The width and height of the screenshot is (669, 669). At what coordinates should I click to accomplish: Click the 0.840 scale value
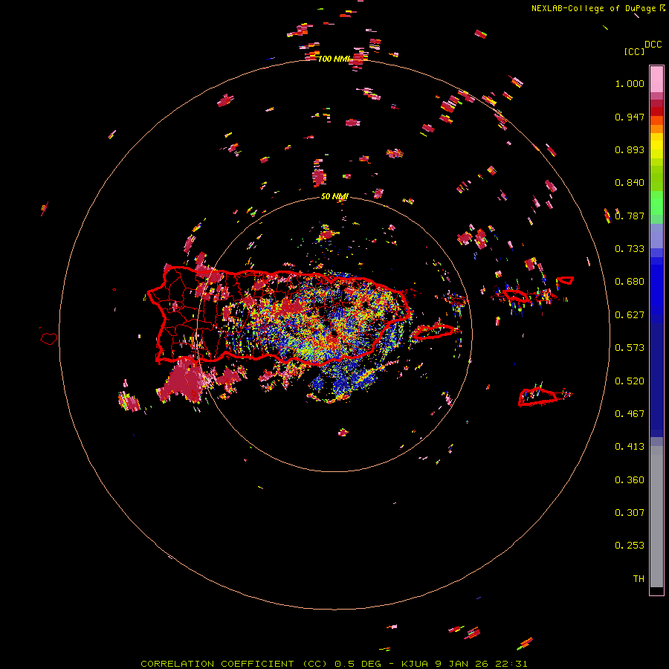point(630,183)
